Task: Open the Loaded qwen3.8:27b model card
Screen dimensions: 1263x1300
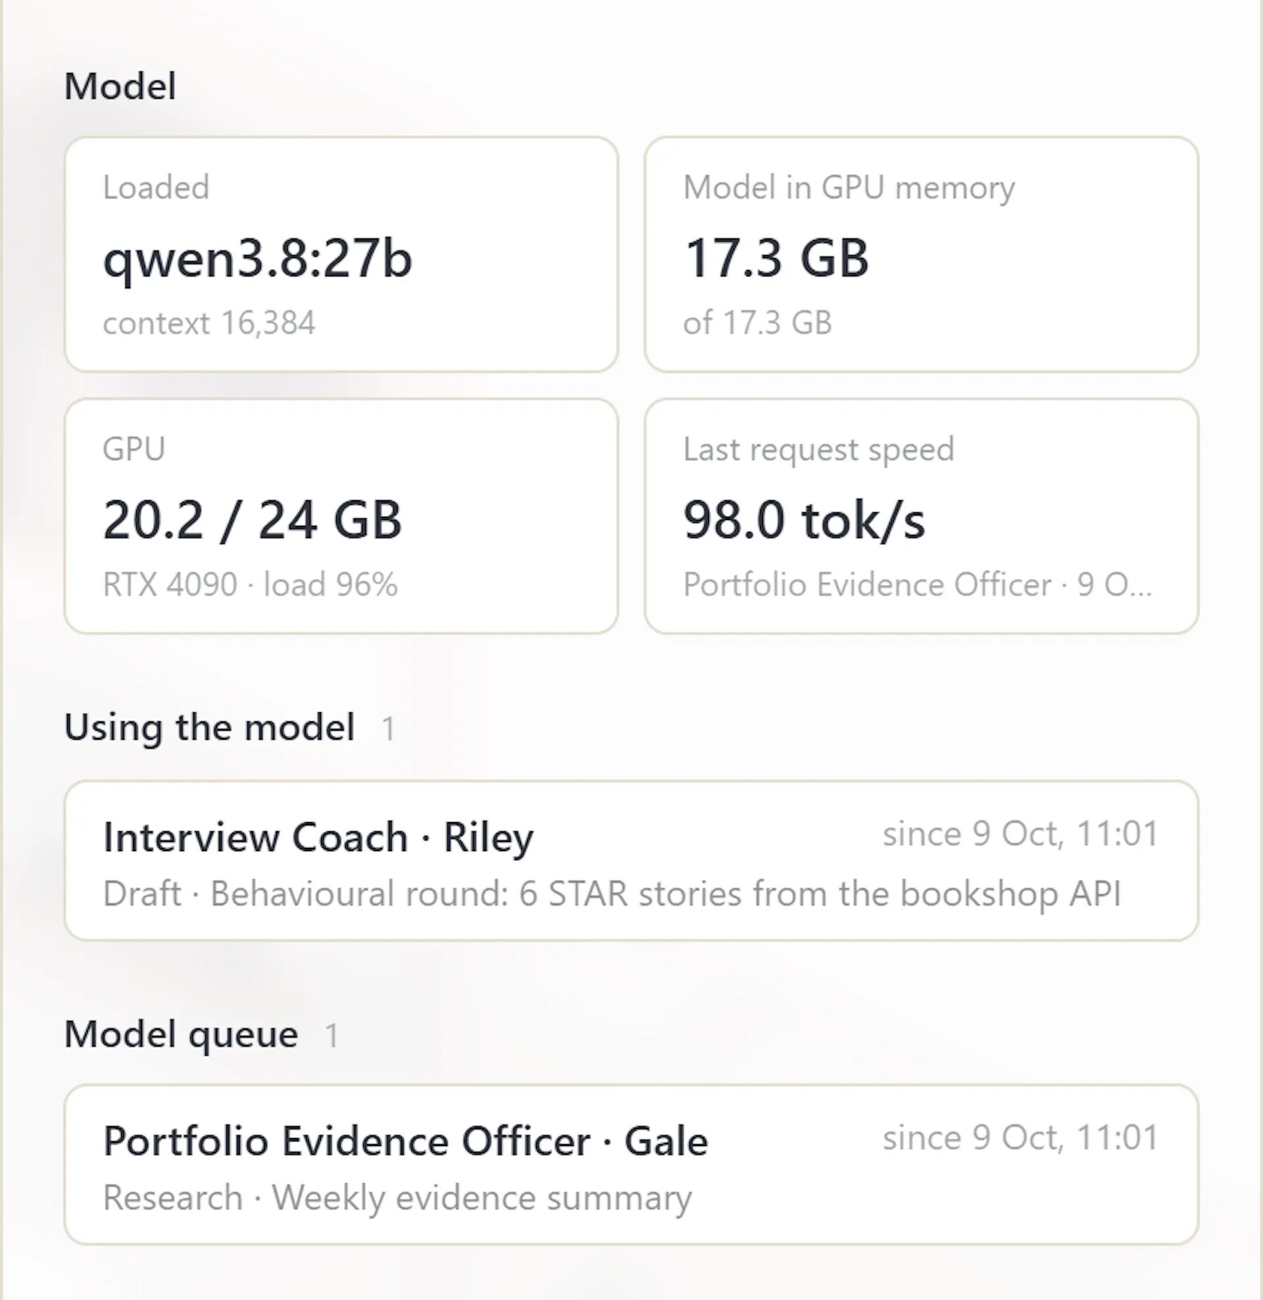Action: click(341, 254)
